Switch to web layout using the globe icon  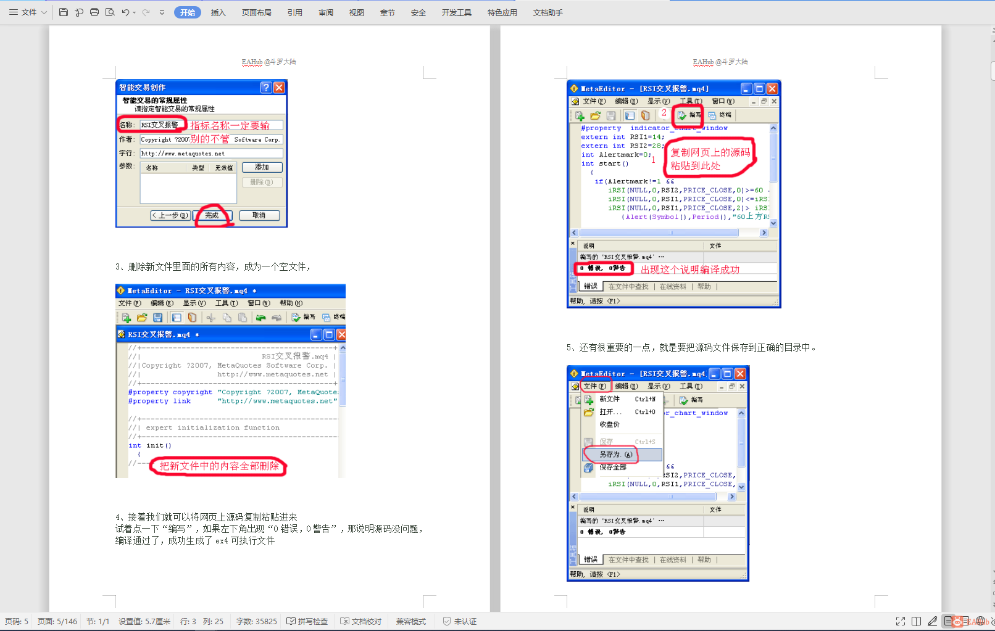980,621
